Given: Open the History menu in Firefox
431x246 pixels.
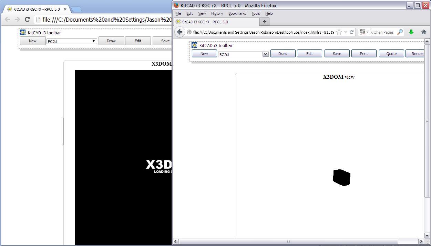Looking at the screenshot, I should click(217, 13).
